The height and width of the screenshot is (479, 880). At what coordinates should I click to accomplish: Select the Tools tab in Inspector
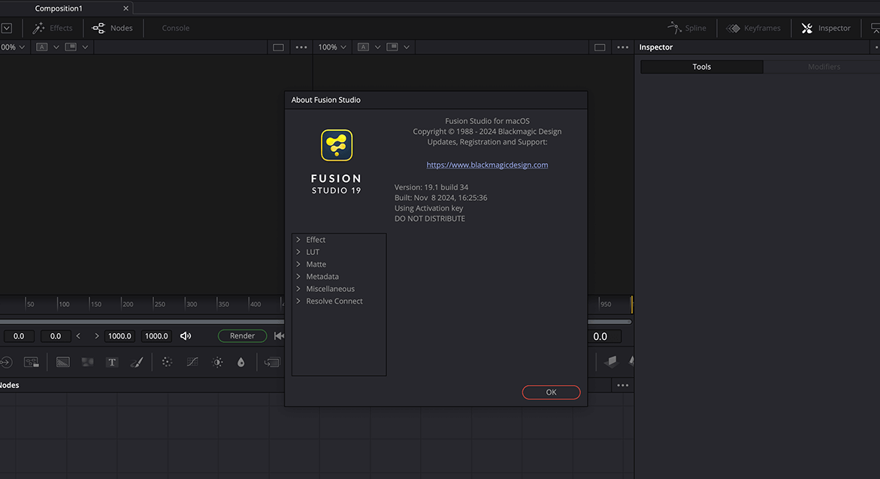(702, 67)
